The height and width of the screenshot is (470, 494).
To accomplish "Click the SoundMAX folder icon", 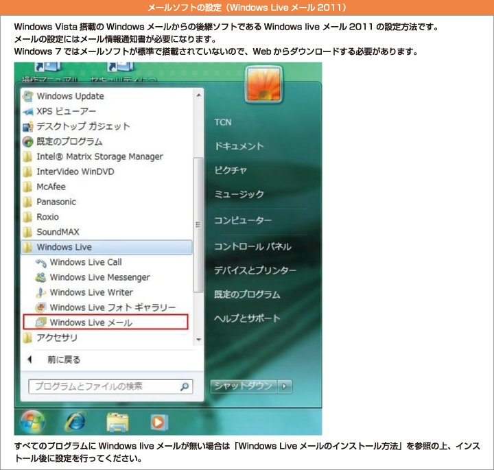I will point(27,232).
